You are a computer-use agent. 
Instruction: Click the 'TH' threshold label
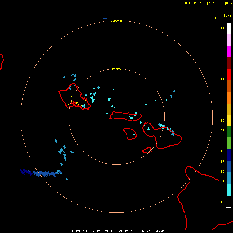tap(222, 202)
